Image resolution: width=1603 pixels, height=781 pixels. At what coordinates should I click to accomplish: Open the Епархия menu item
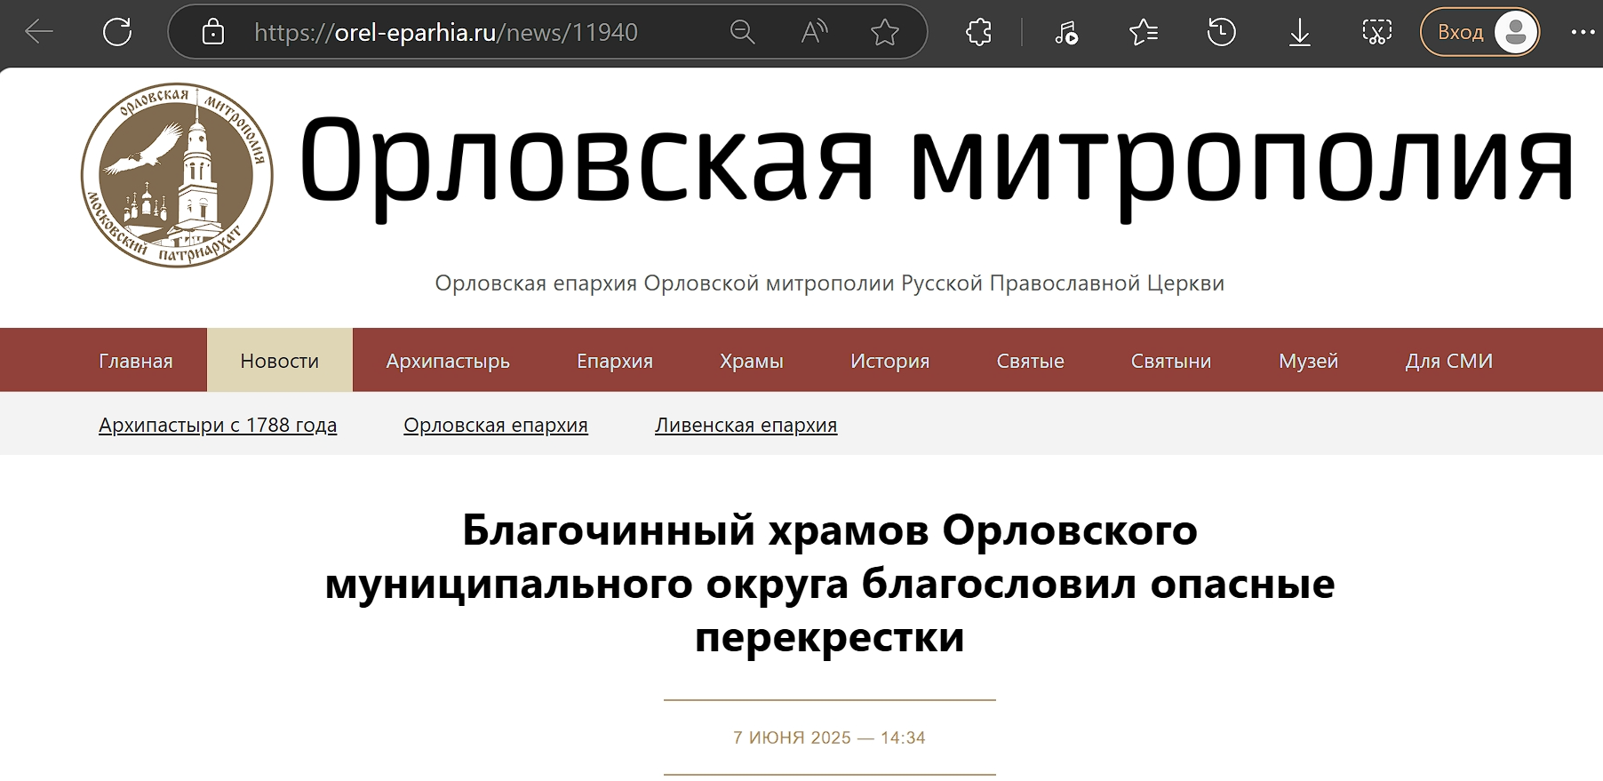(x=615, y=361)
